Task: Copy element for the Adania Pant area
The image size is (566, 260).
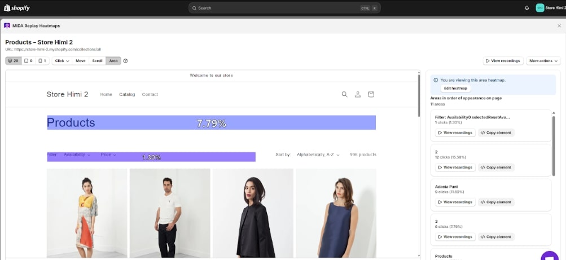Action: (x=497, y=202)
